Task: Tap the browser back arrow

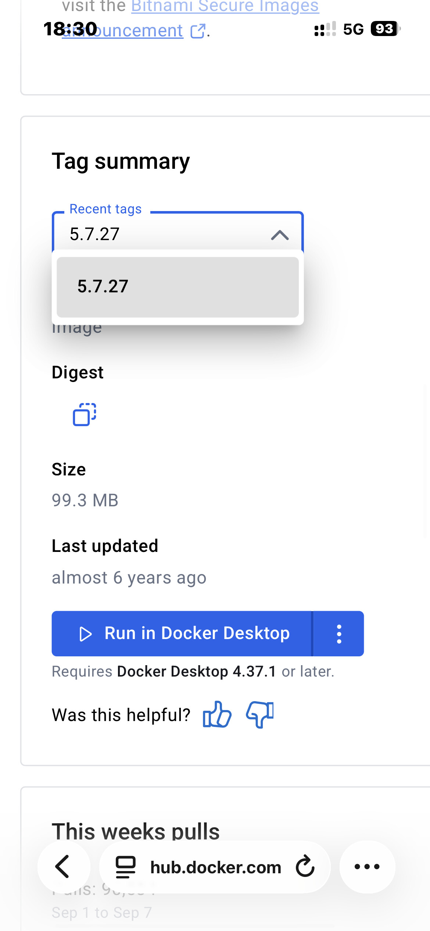Action: pyautogui.click(x=63, y=867)
